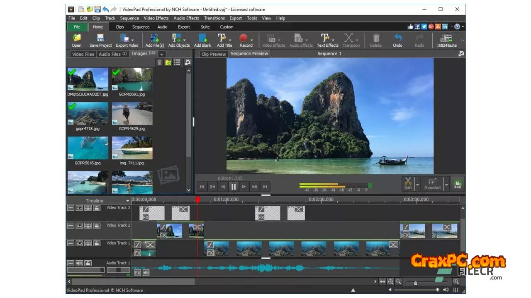Screen dimensions: 531x298
Task: Pause playback in the sequence preview
Action: [234, 187]
